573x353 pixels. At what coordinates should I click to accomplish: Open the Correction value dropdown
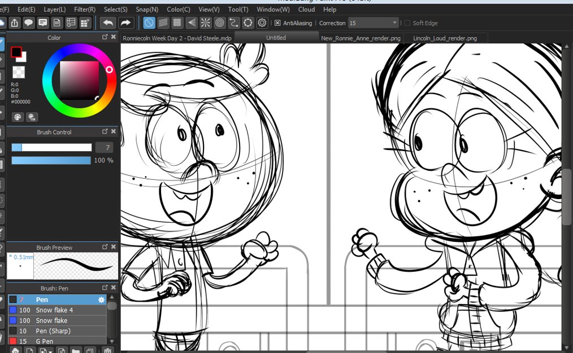pyautogui.click(x=396, y=23)
